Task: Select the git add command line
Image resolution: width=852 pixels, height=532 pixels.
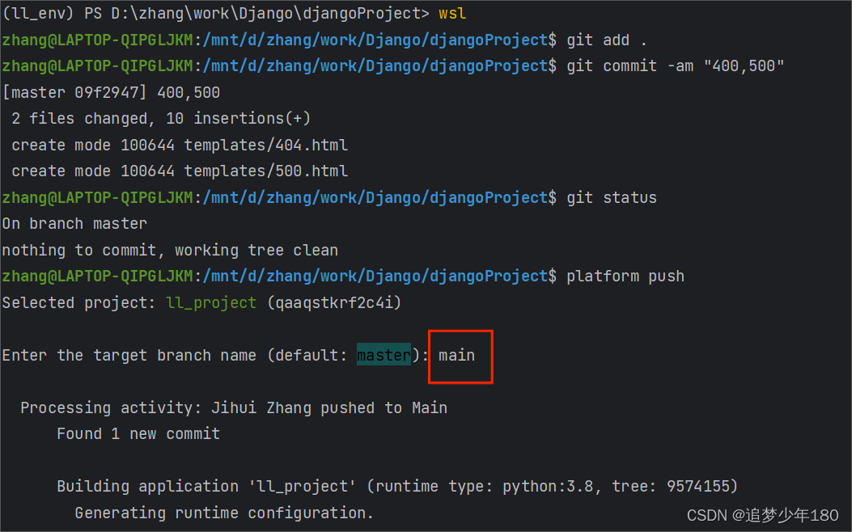Action: (601, 39)
